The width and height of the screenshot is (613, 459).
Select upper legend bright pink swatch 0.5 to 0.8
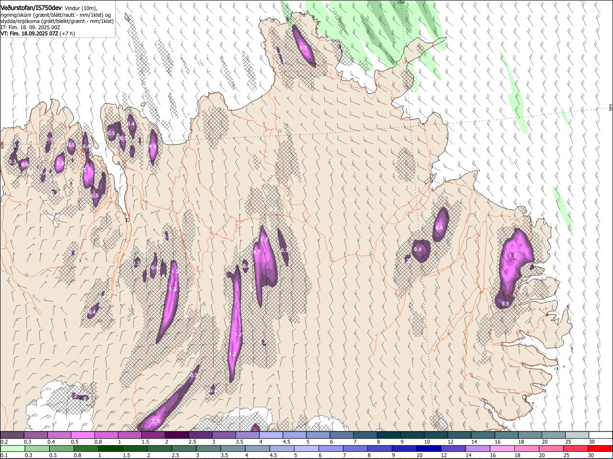(x=82, y=435)
